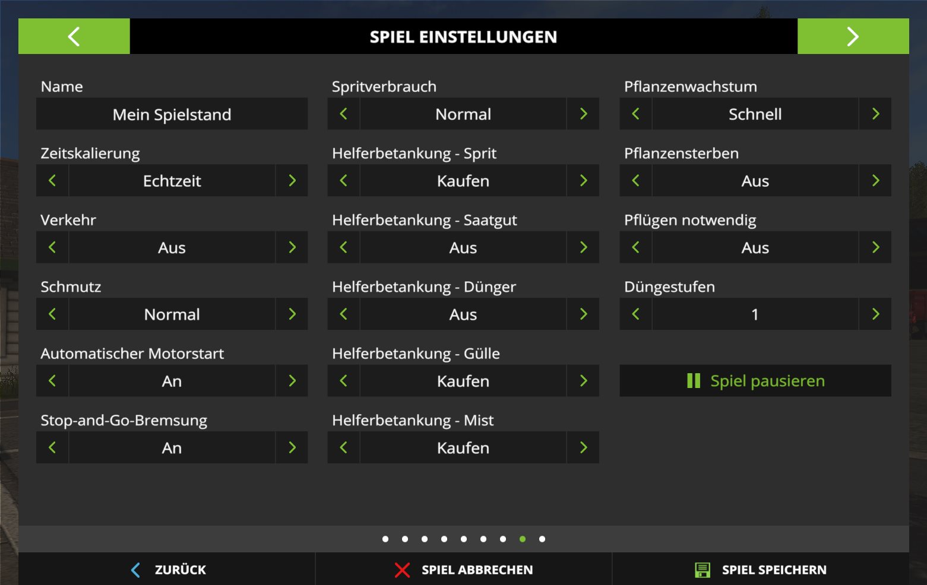This screenshot has height=585, width=927.
Task: Change Schmutz to previous option
Action: (x=52, y=314)
